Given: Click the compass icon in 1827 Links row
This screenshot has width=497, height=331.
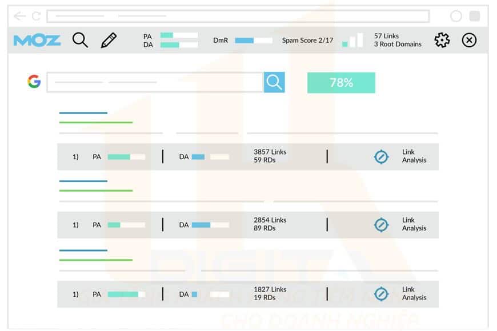Looking at the screenshot, I should (381, 294).
